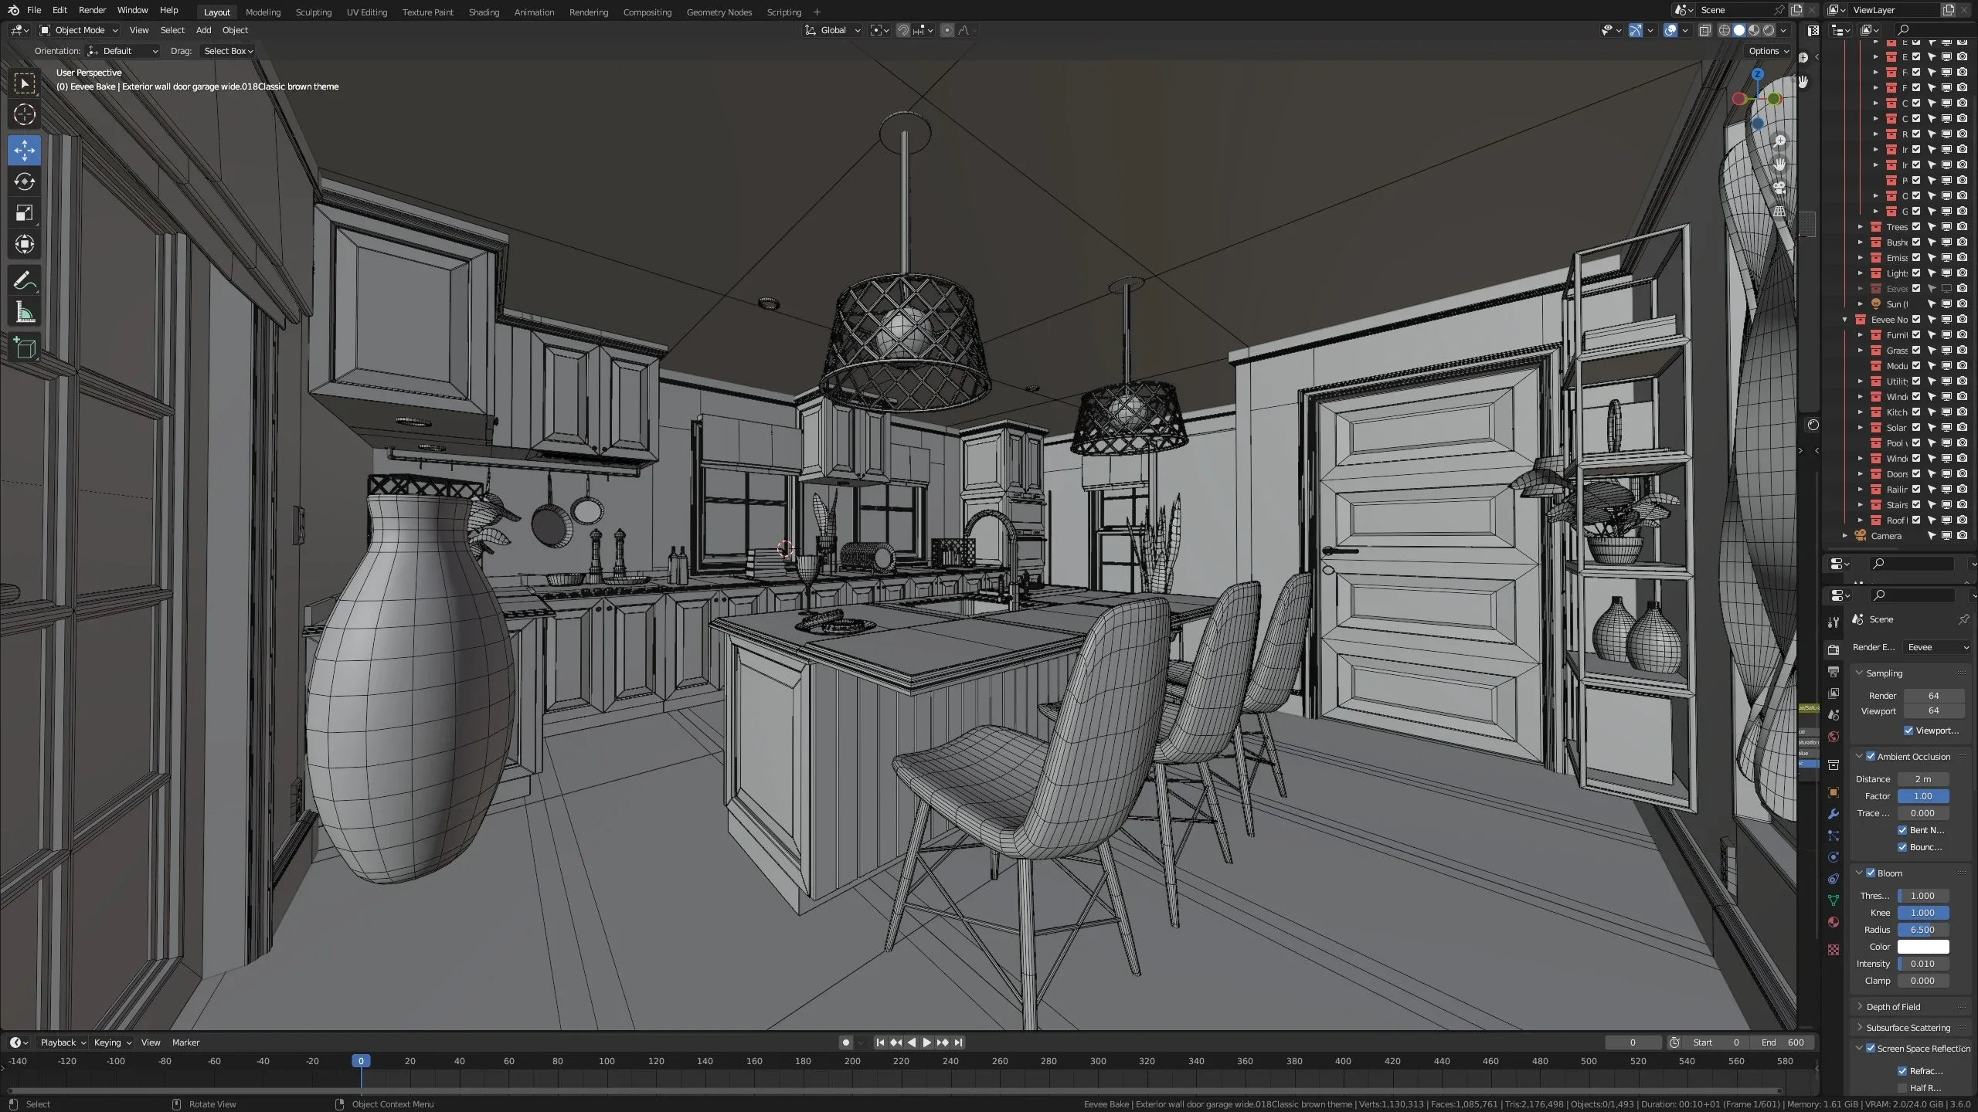Open the Render menu
This screenshot has height=1112, width=1978.
coord(92,10)
